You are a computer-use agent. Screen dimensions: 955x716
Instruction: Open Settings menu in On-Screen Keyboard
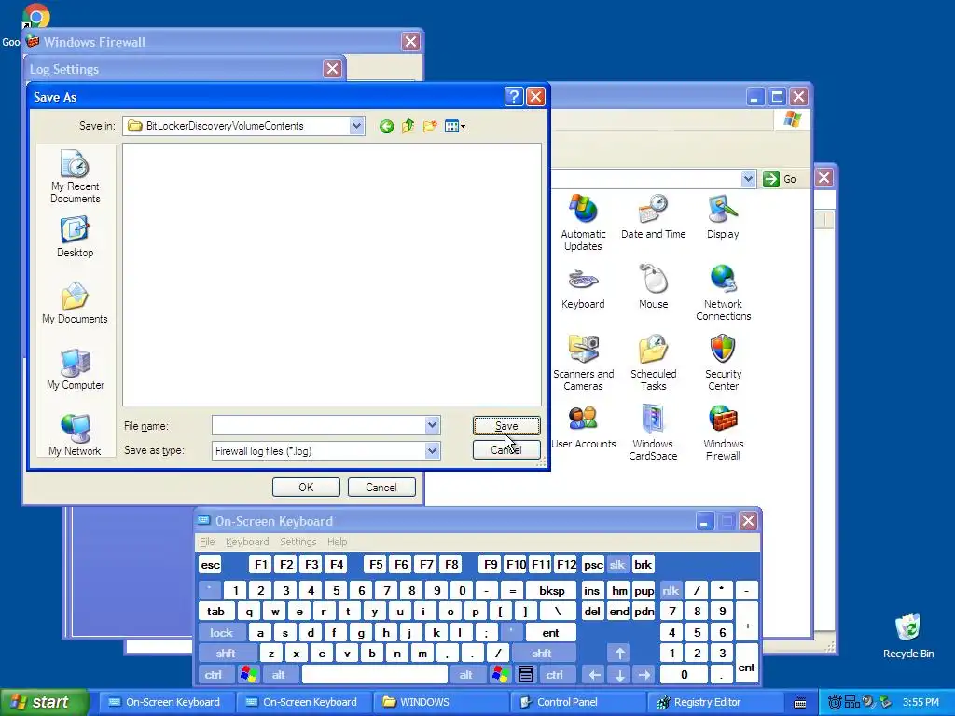tap(298, 542)
